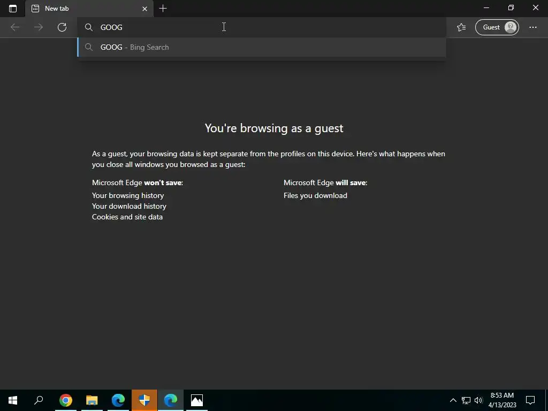Viewport: 548px width, 411px height.
Task: Click the address bar containing GOOG
Action: tap(261, 27)
